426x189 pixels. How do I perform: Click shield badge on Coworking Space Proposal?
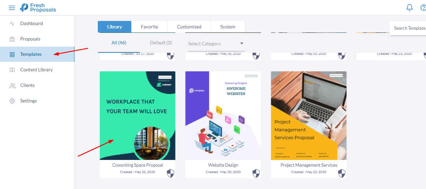(171, 174)
